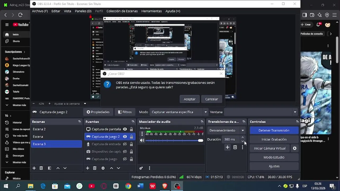The width and height of the screenshot is (340, 191).
Task: Click Detener Transmisión button
Action: 274,131
